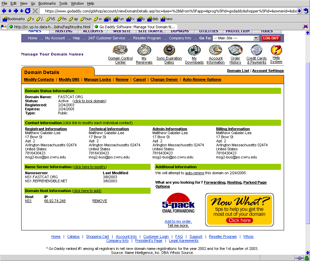The image size is (310, 261).
Task: Open the Whois footer link
Action: [x=248, y=236]
